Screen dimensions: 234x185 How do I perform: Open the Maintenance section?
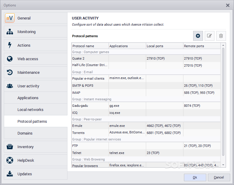(36, 72)
